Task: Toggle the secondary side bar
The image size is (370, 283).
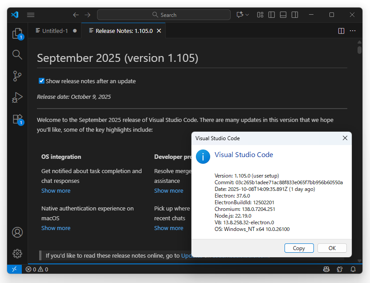Action: (x=294, y=15)
